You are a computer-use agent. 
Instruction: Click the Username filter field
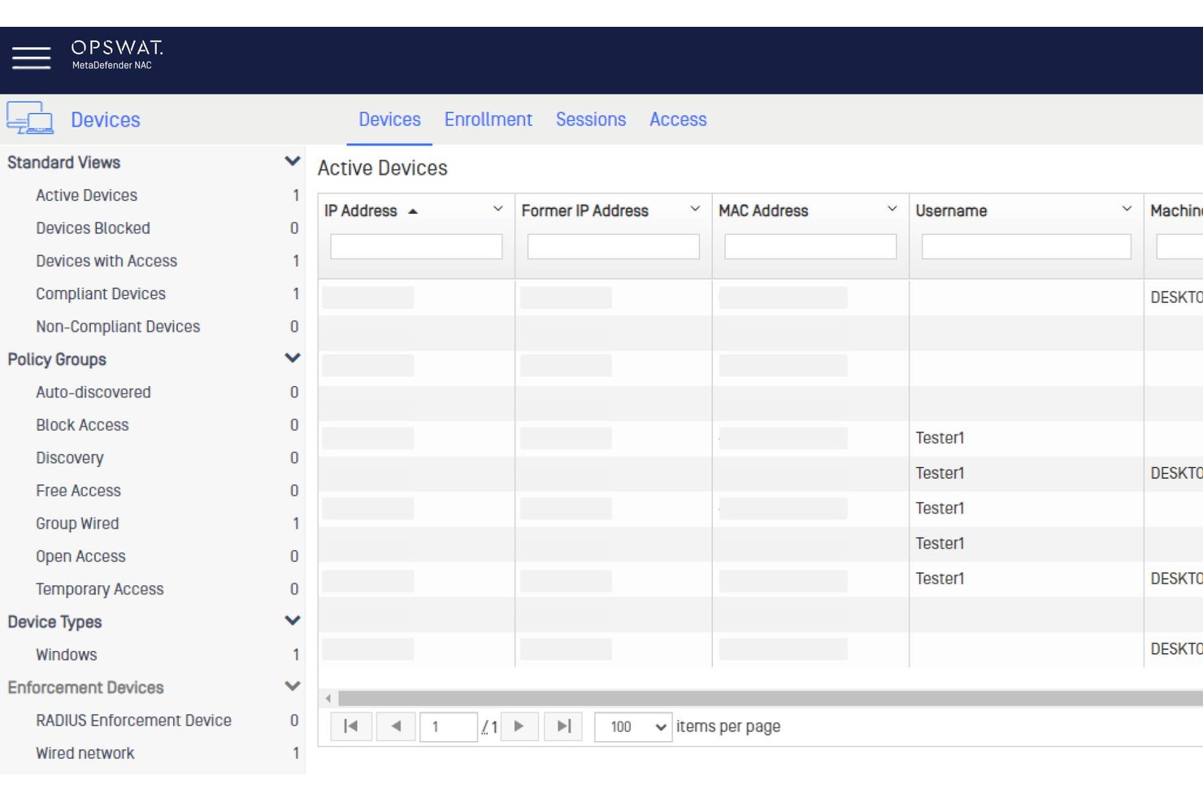coord(1026,246)
